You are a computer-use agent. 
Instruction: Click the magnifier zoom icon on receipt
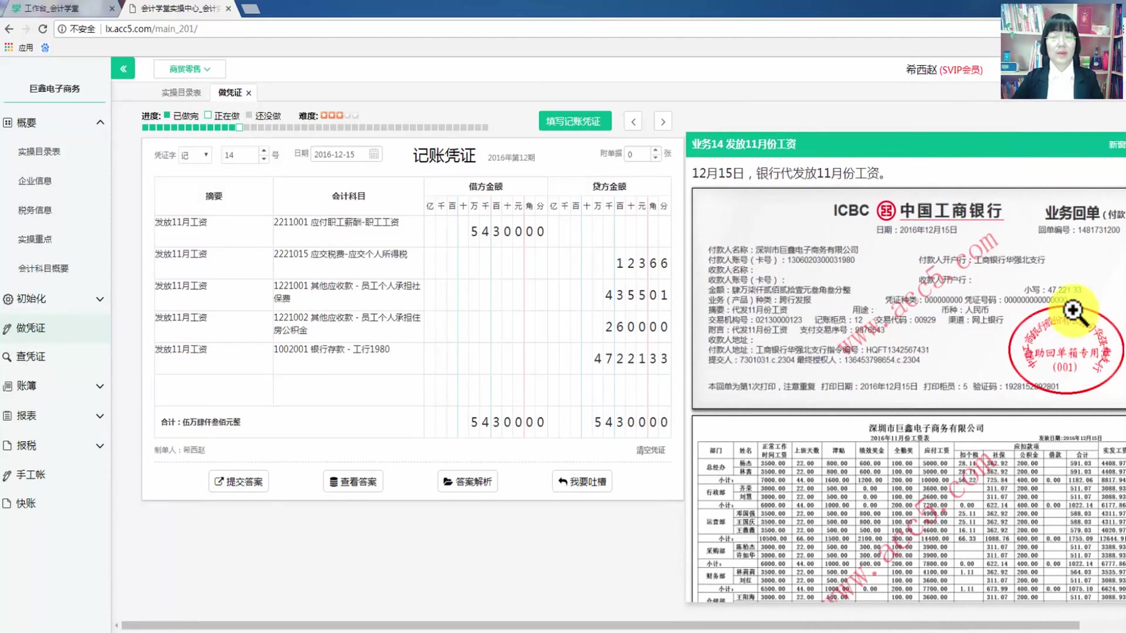click(x=1073, y=311)
